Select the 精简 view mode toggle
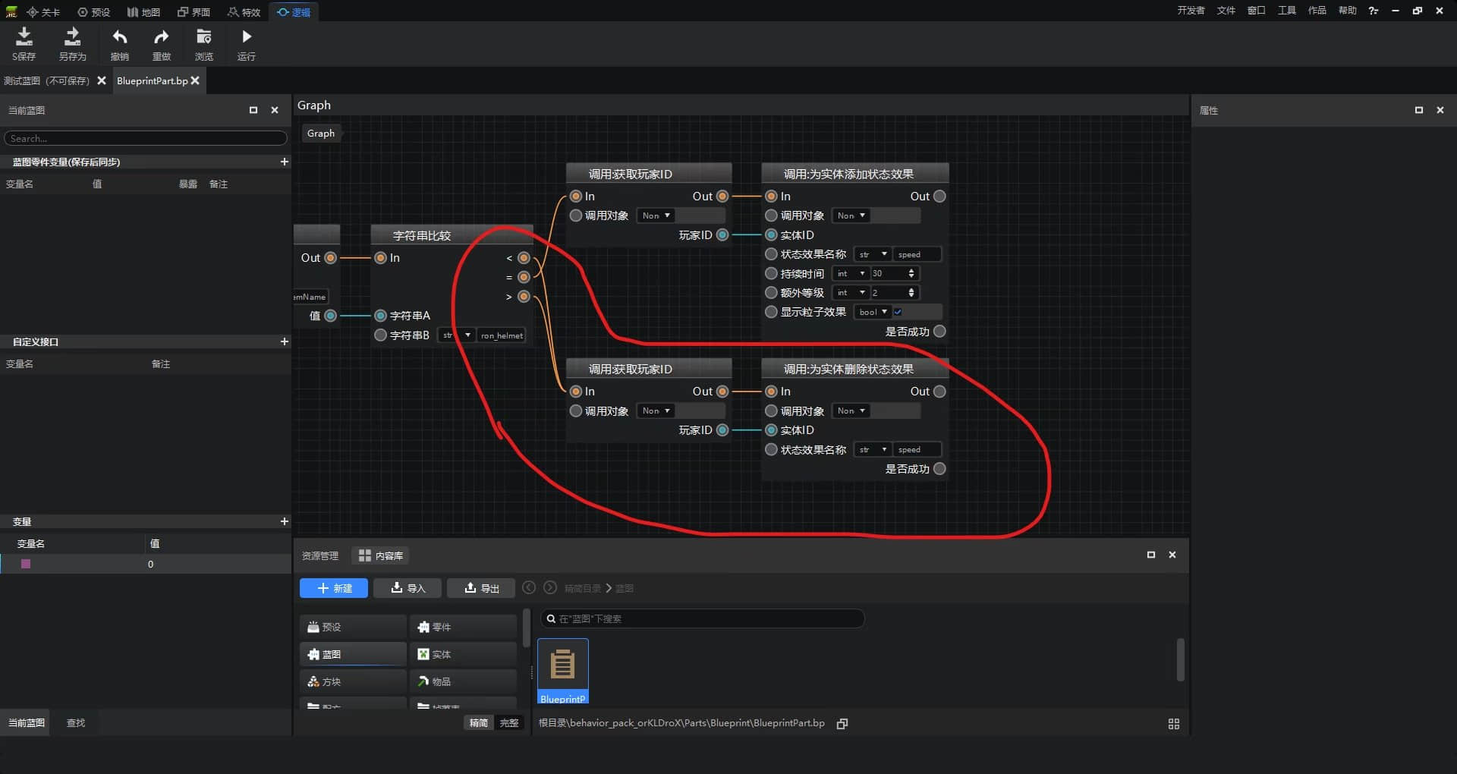This screenshot has height=774, width=1457. click(x=479, y=723)
